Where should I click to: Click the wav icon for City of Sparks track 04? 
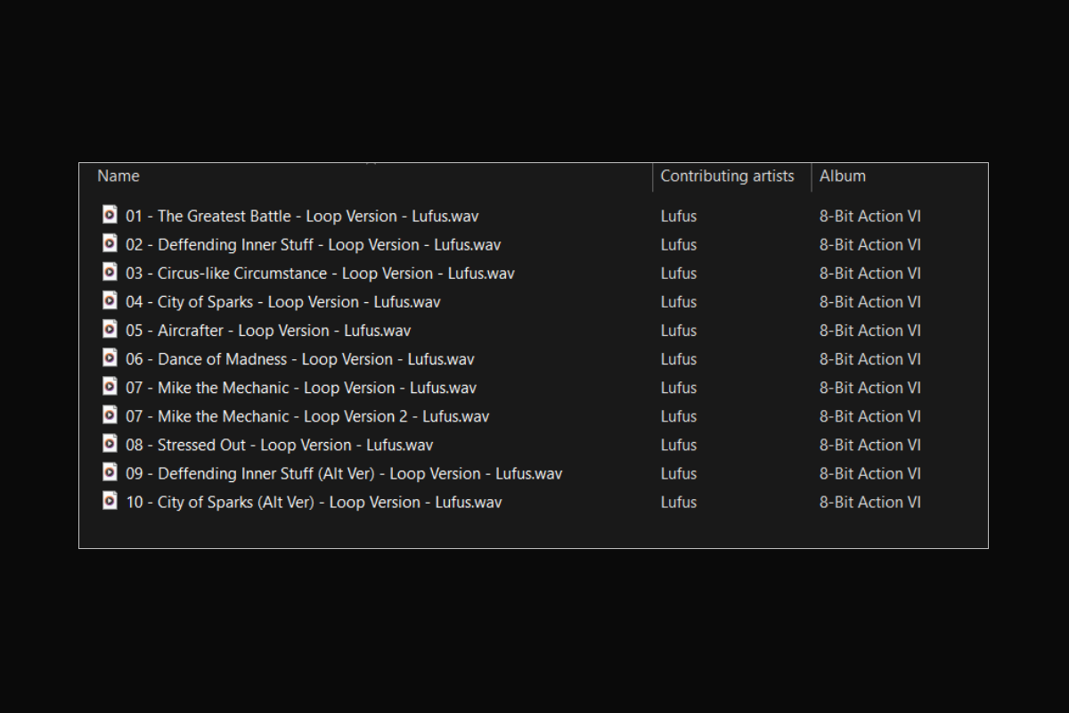click(110, 300)
